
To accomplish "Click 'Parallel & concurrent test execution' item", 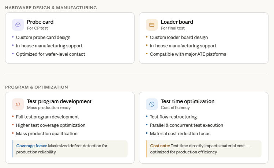I will tap(186, 125).
